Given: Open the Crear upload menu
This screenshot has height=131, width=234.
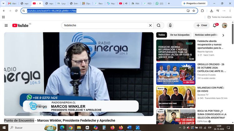Looking at the screenshot, I should [202, 26].
